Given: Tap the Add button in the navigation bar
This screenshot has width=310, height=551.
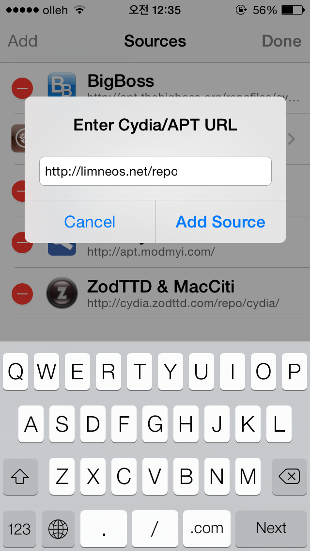Looking at the screenshot, I should coord(22,41).
